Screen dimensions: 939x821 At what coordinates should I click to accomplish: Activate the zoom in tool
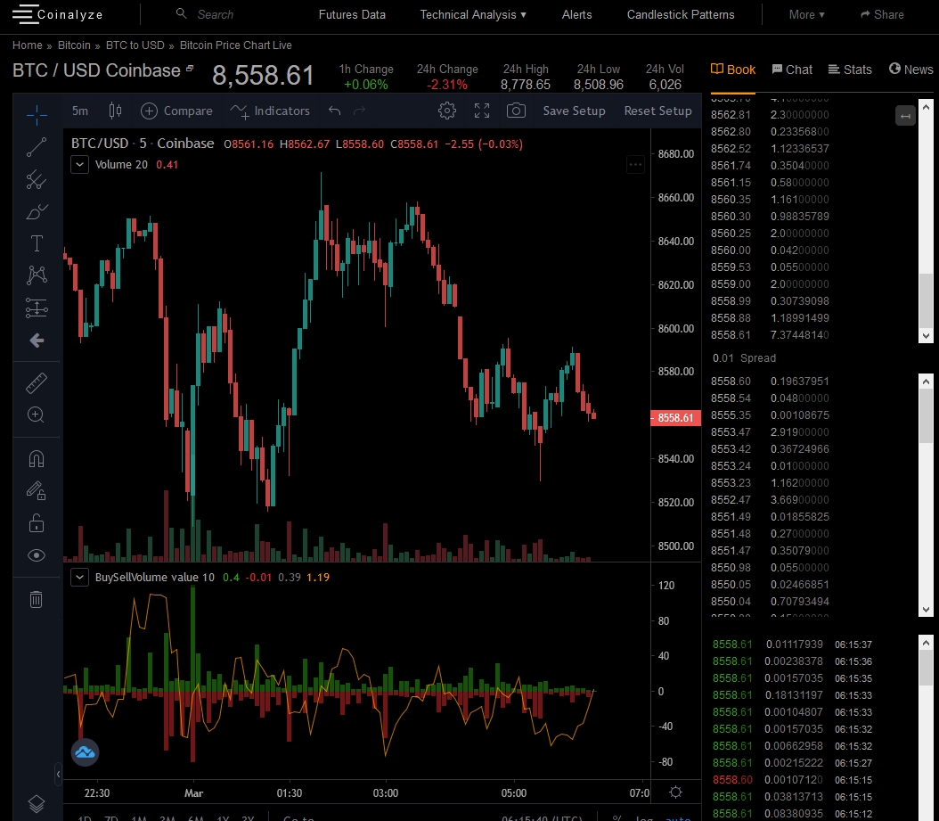[x=37, y=415]
